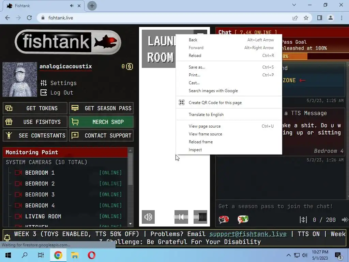
Task: Click camera icon beside LIVING ROOM
Action: [x=18, y=216]
